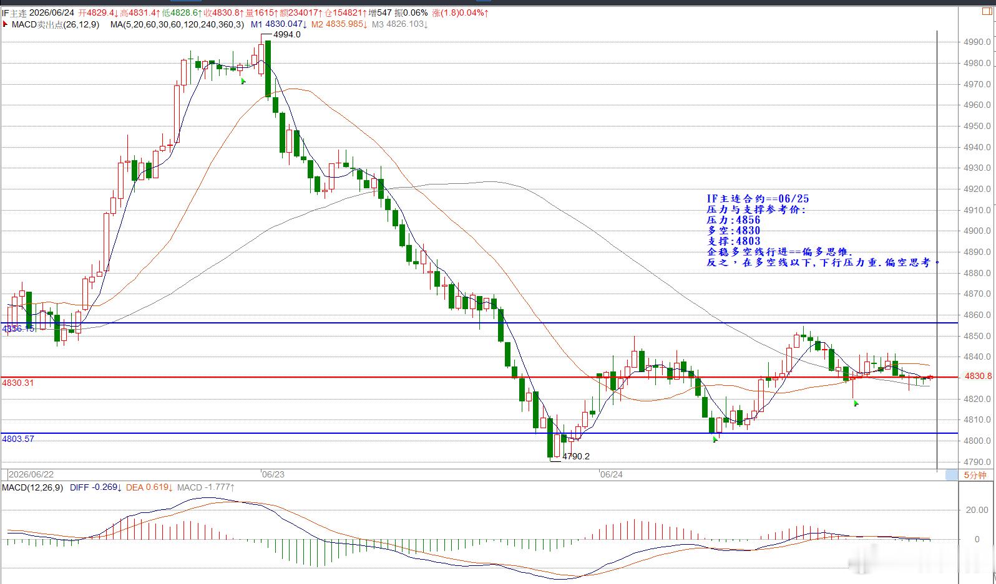This screenshot has height=584, width=996.
Task: Click the M1 4830.047 moving average value
Action: coord(279,24)
